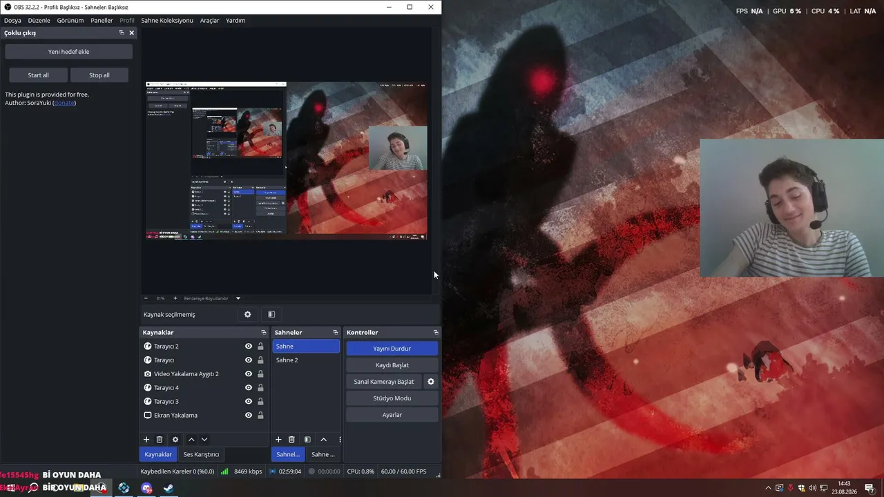The image size is (884, 497).
Task: Toggle visibility of Tarayıcı source
Action: (249, 360)
